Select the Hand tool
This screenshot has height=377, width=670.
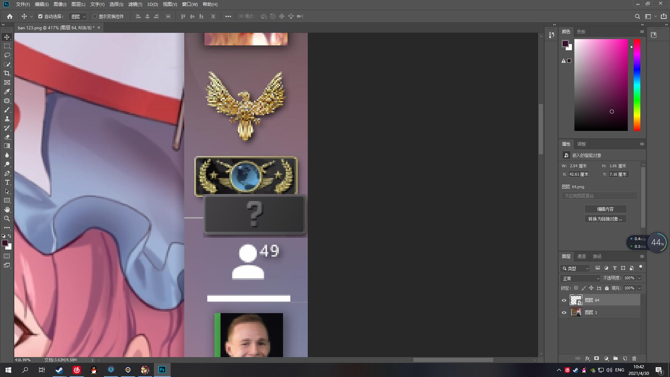7,209
